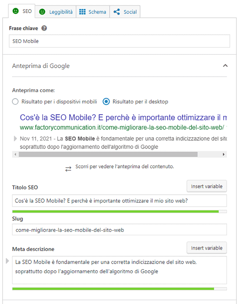Viewport: 239px width, 304px height.
Task: Click Insert variable button for Titolo SEO
Action: [x=206, y=186]
